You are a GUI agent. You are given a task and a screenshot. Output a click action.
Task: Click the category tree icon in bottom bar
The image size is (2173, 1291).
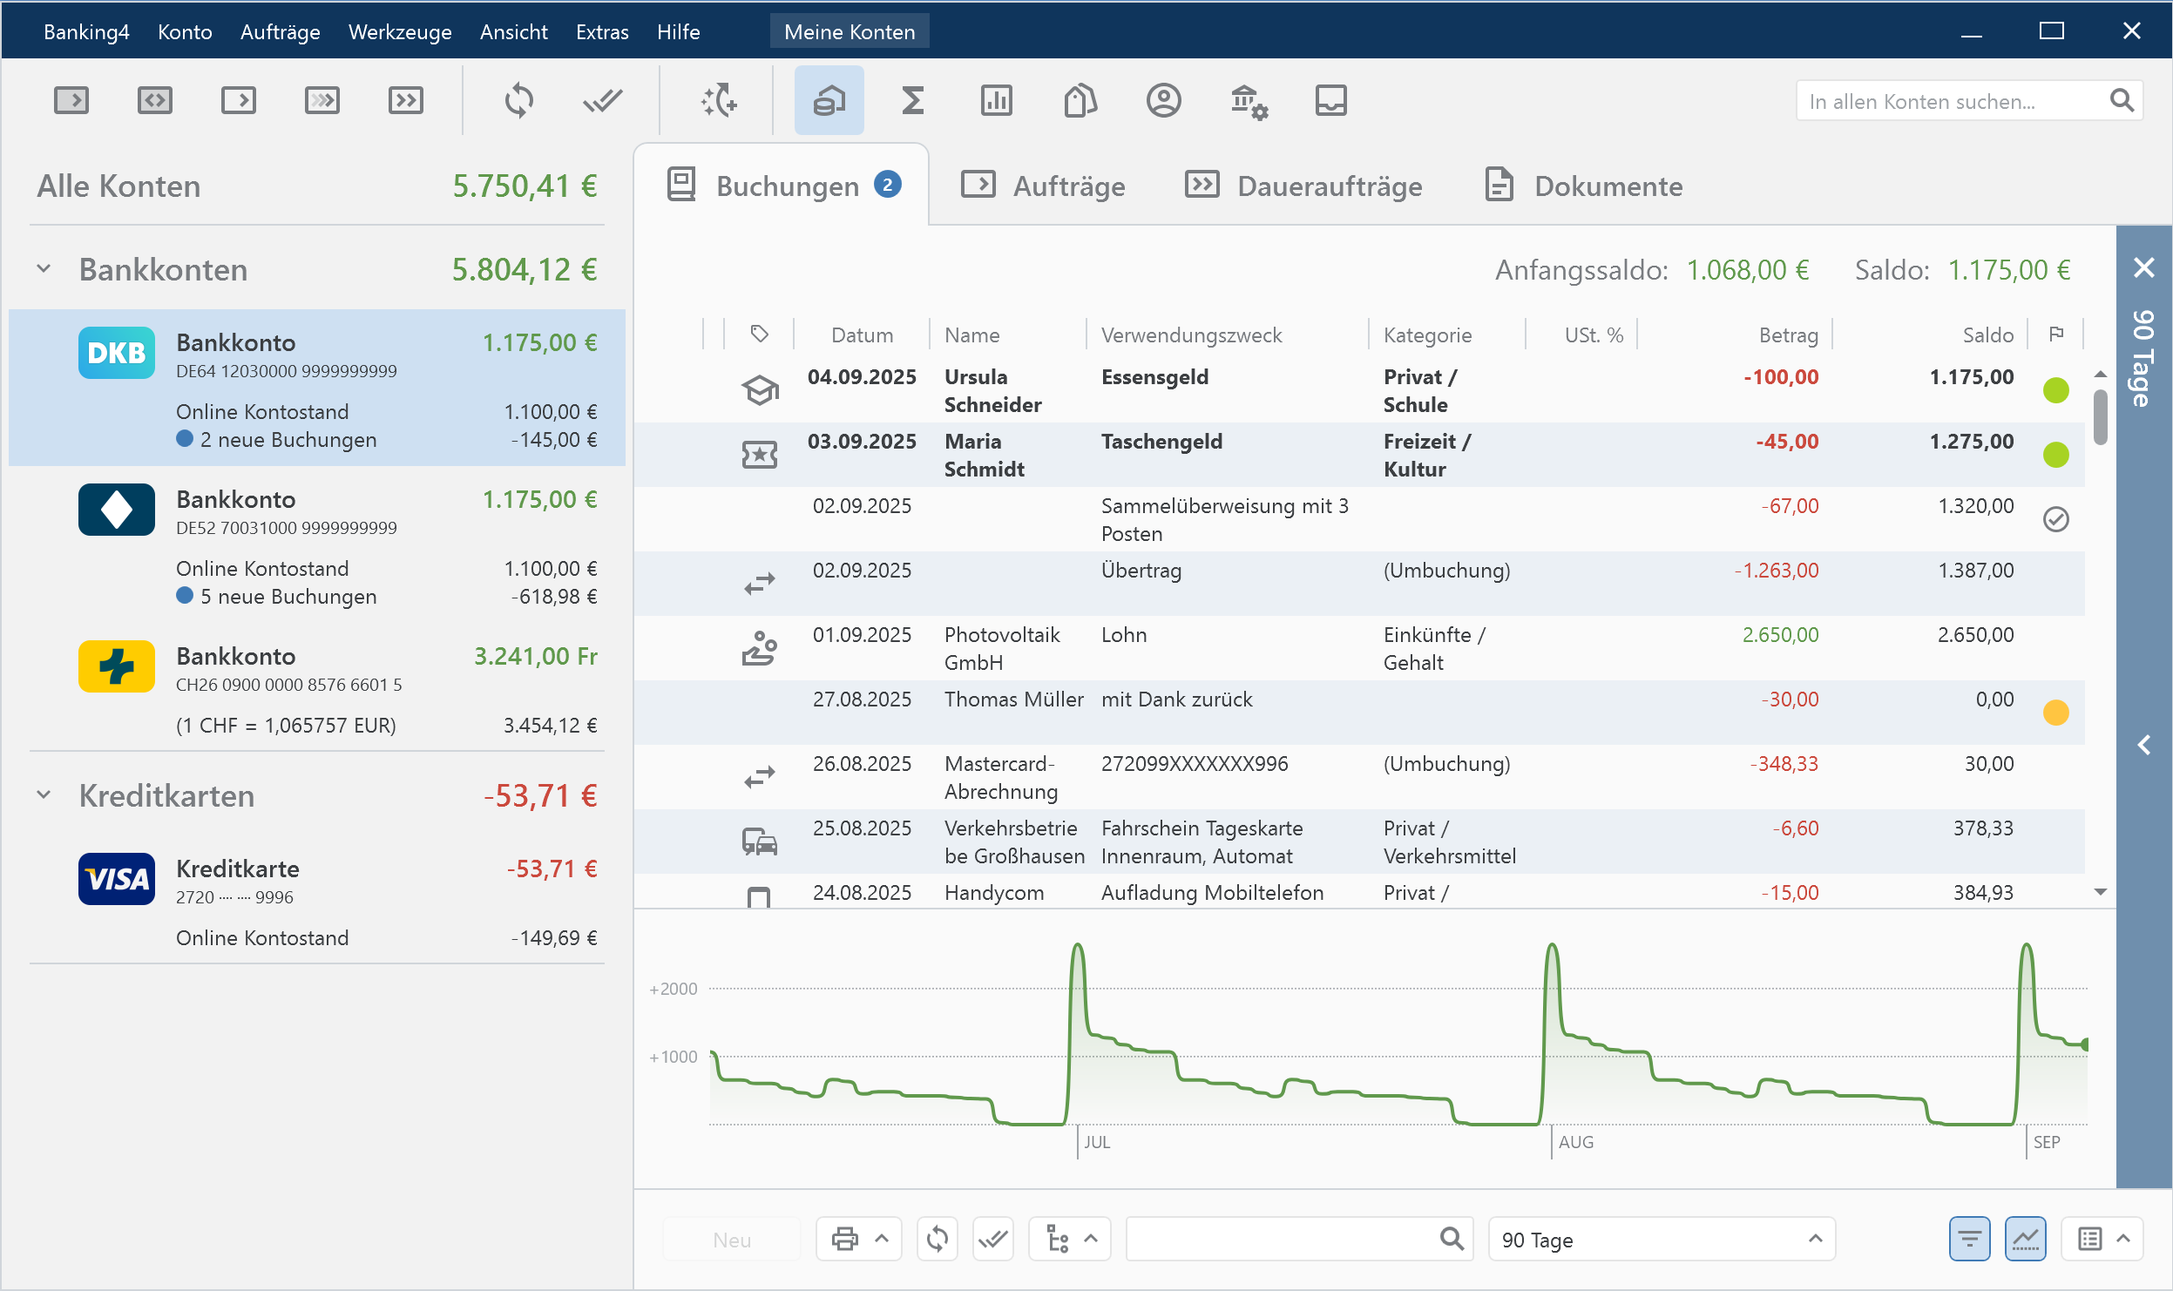pos(1058,1239)
